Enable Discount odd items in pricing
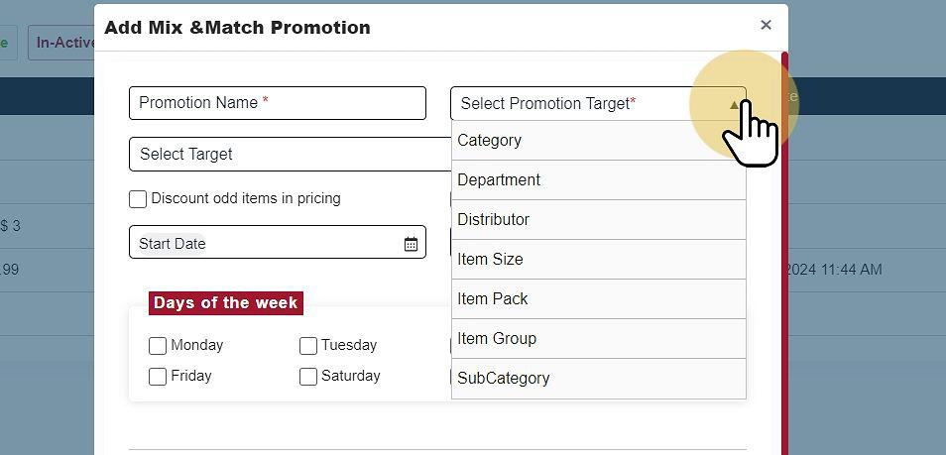This screenshot has width=946, height=455. tap(138, 199)
